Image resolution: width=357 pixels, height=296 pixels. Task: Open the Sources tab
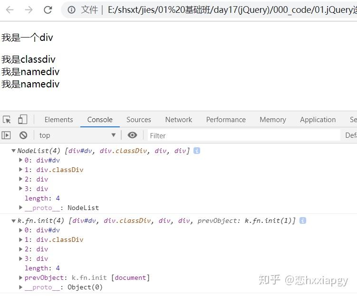(x=139, y=120)
